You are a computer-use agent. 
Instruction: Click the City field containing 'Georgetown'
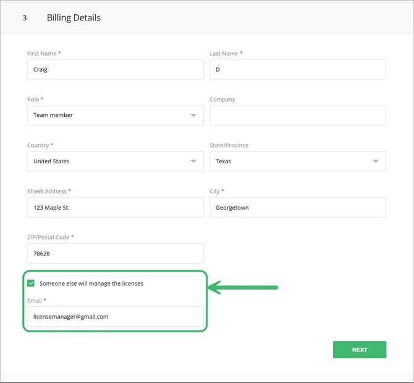(x=297, y=207)
